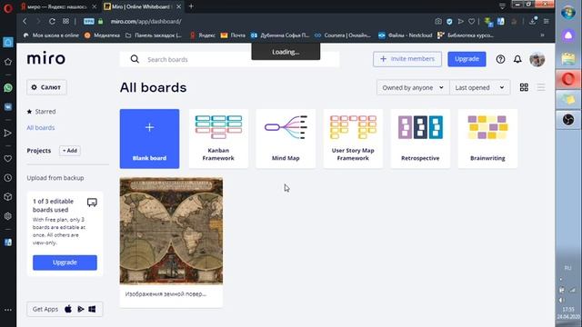
Task: Click the search magnifier icon
Action: (135, 59)
